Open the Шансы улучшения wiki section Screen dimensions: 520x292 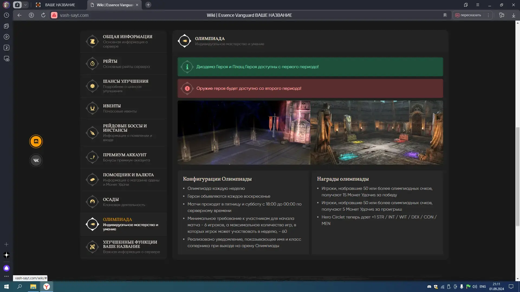click(x=123, y=86)
